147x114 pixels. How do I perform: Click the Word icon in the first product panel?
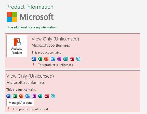tap(34, 59)
